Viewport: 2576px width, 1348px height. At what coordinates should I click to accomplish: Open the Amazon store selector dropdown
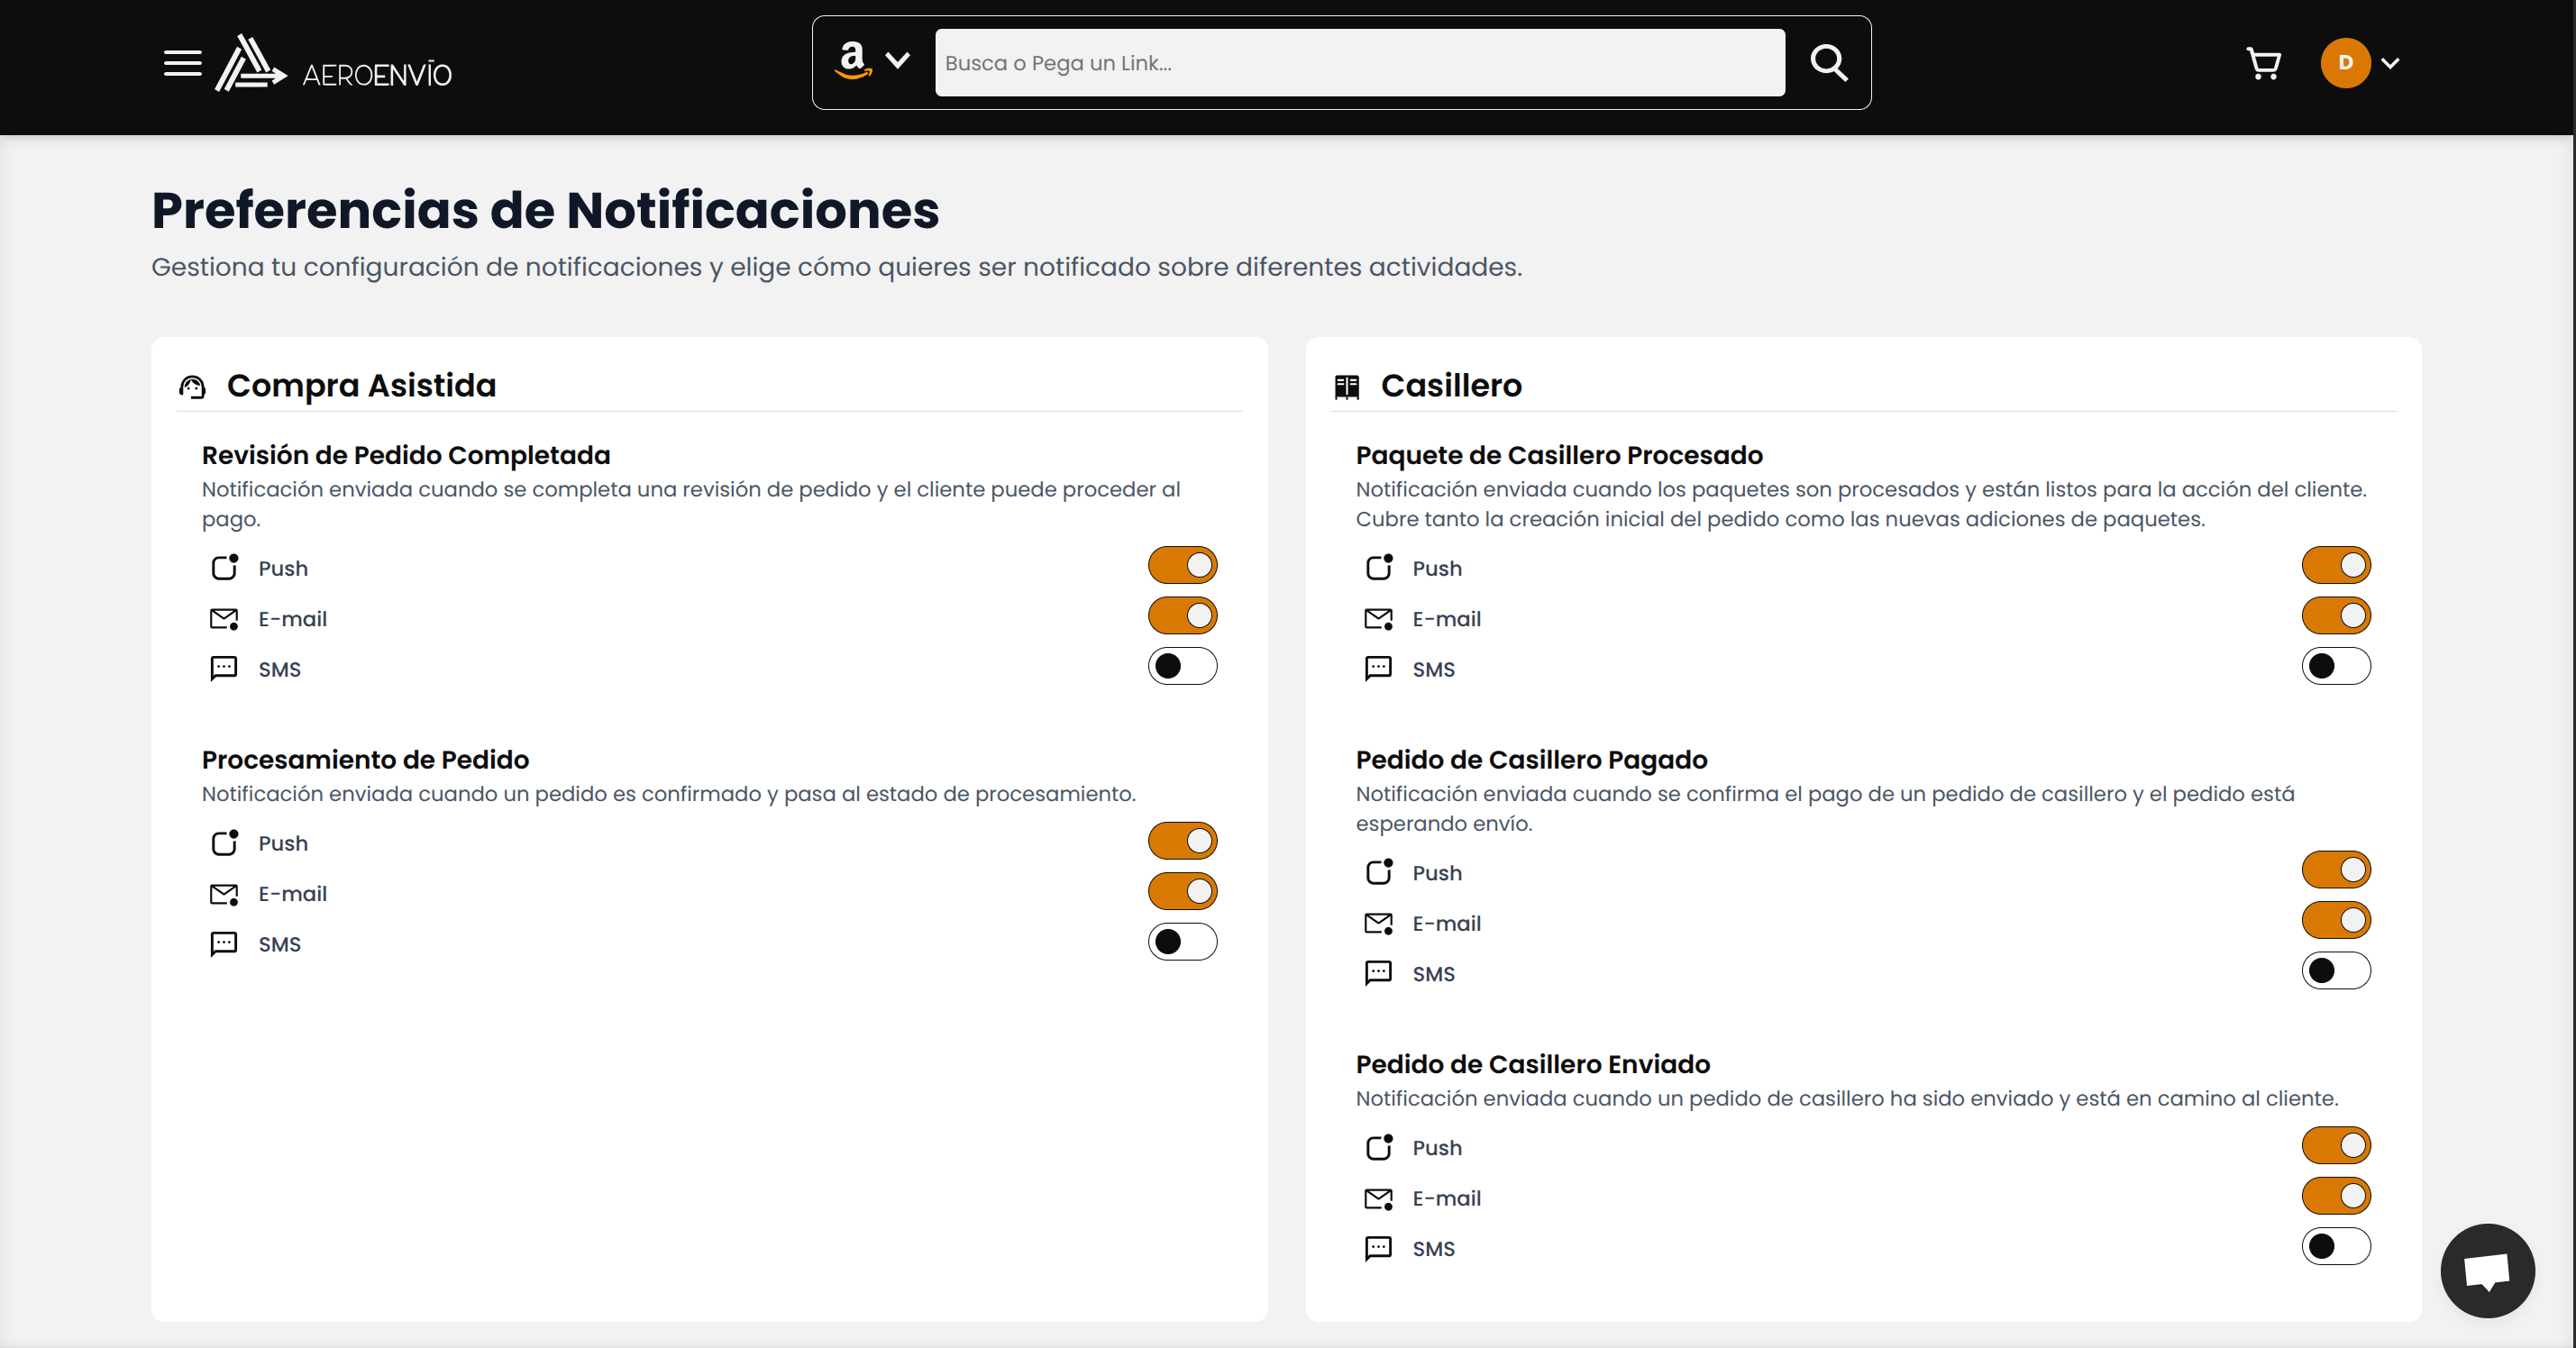pos(898,62)
